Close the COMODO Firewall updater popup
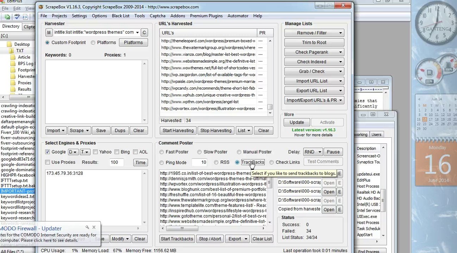 tap(94, 227)
